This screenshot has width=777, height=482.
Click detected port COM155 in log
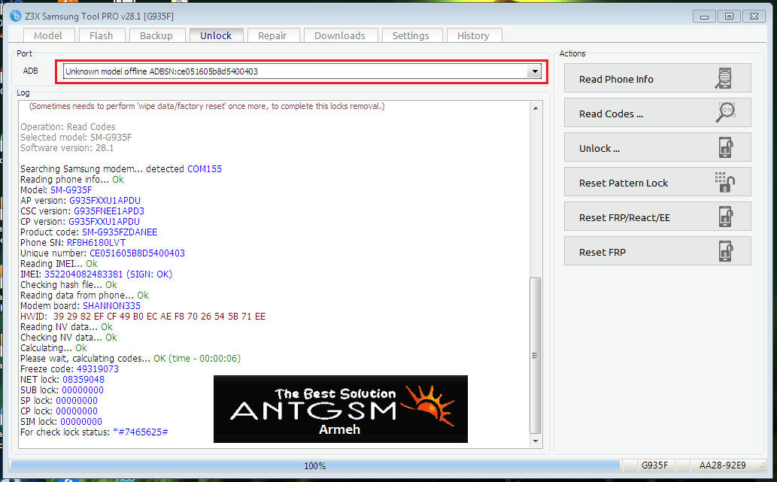click(204, 169)
